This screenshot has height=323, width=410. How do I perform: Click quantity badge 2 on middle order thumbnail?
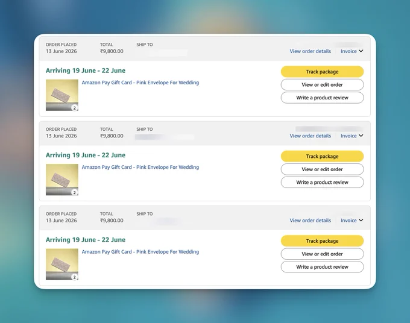pos(75,192)
